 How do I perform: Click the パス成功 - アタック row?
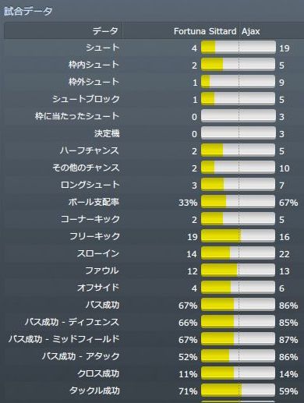[154, 356]
